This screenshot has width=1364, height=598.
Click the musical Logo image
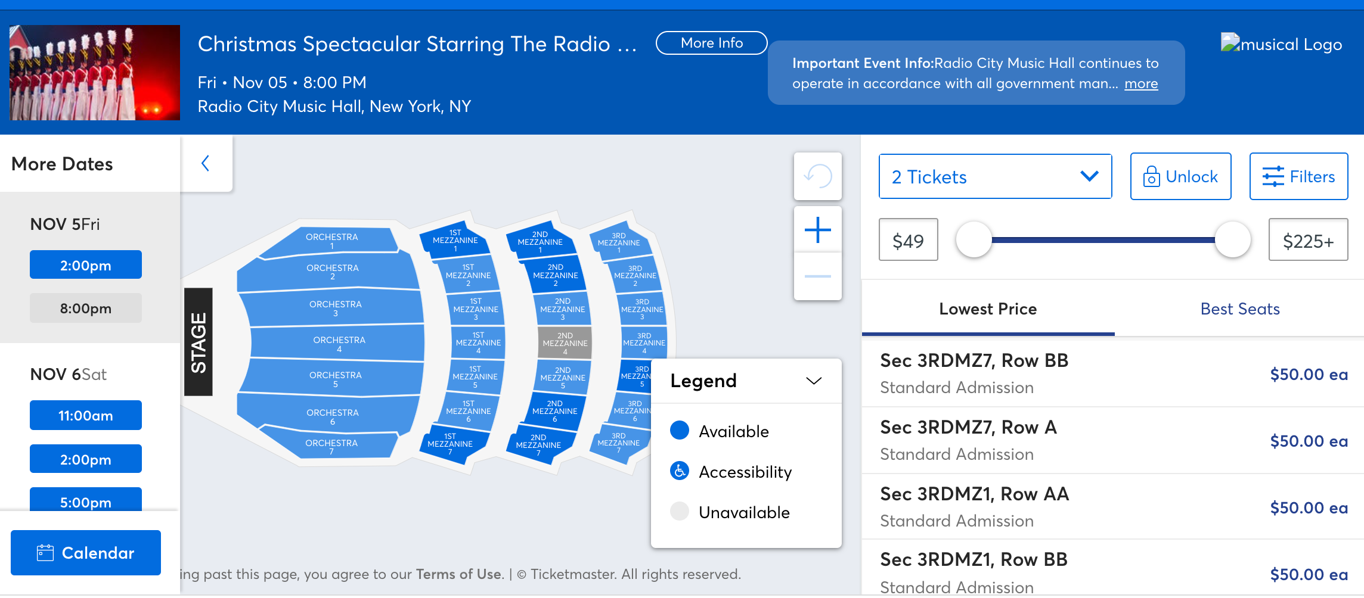[1281, 44]
